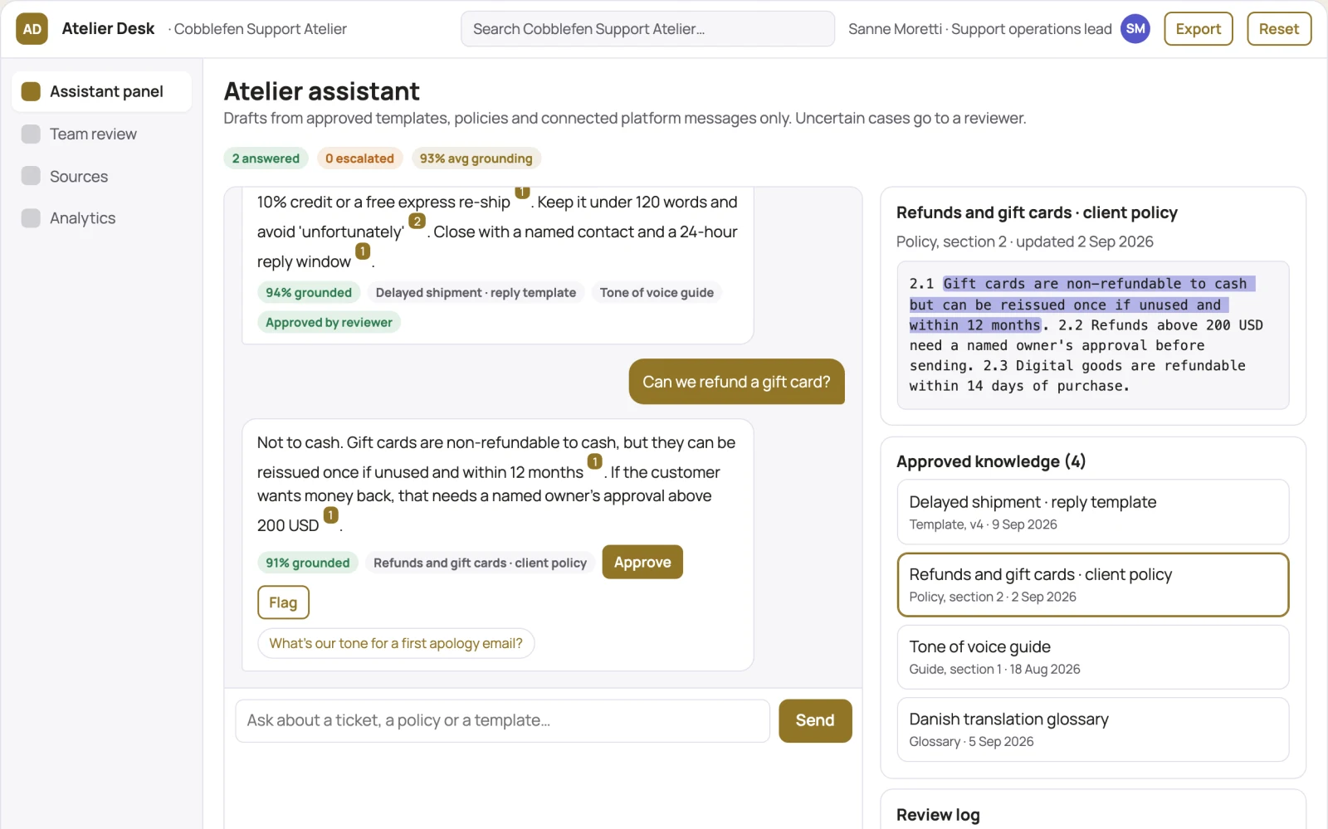The height and width of the screenshot is (829, 1328).
Task: Go to Sources in the sidebar
Action: (101, 176)
